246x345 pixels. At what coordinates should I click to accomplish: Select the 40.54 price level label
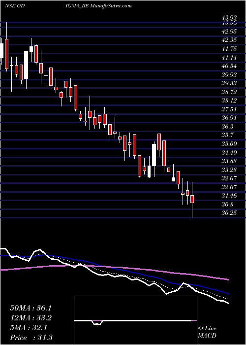229,66
